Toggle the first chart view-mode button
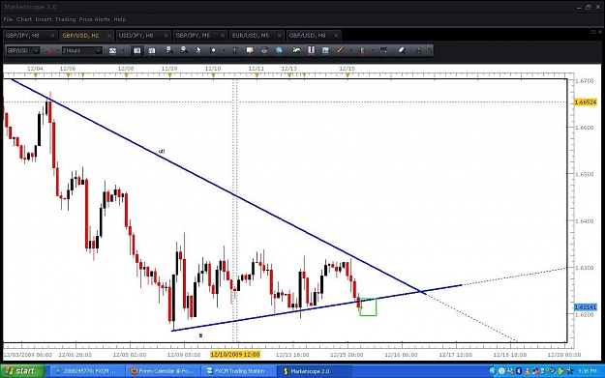The image size is (605, 378). pos(137,50)
